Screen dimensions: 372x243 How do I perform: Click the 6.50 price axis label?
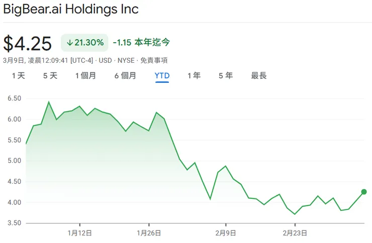[14, 98]
